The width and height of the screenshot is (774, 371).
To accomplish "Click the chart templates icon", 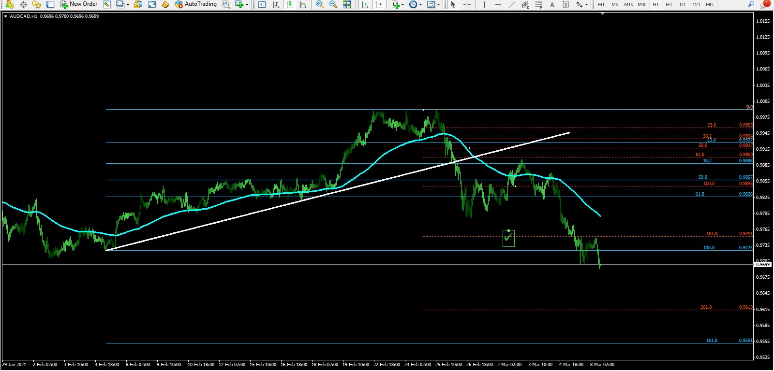I will pyautogui.click(x=431, y=4).
